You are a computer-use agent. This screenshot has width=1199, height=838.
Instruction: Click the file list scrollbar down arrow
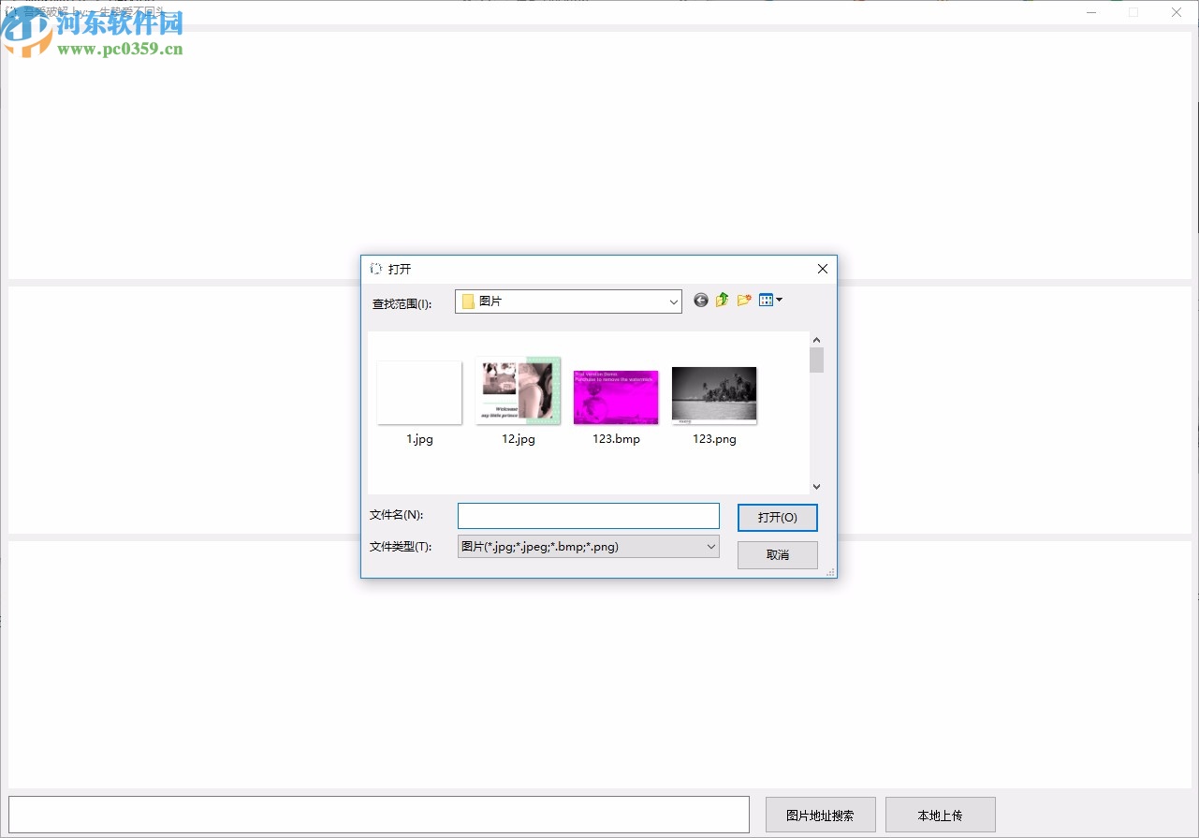(817, 487)
